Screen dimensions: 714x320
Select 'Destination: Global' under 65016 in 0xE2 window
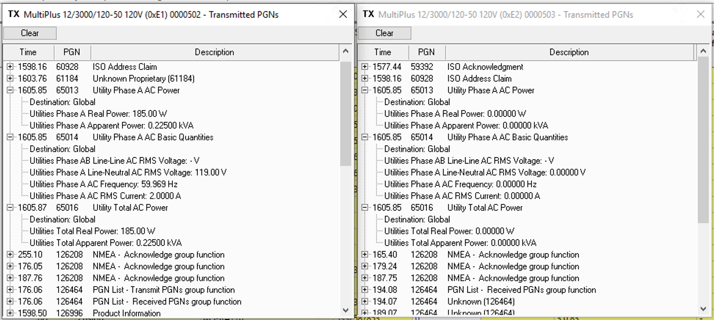(417, 219)
